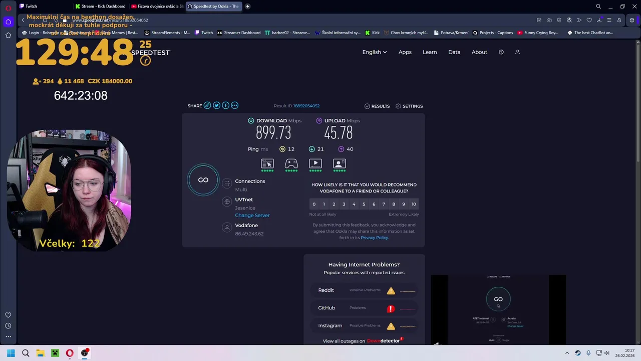Click the help question mark icon

pos(501,52)
